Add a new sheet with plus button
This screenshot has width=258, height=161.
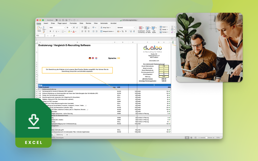coord(67,135)
